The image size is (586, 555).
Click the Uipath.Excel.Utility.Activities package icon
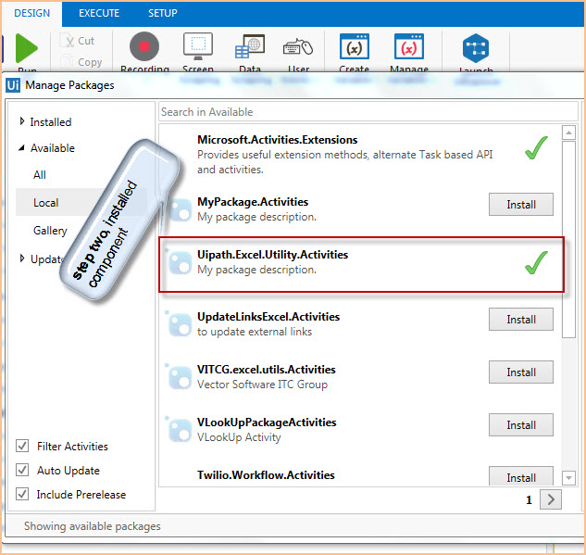pos(181,262)
